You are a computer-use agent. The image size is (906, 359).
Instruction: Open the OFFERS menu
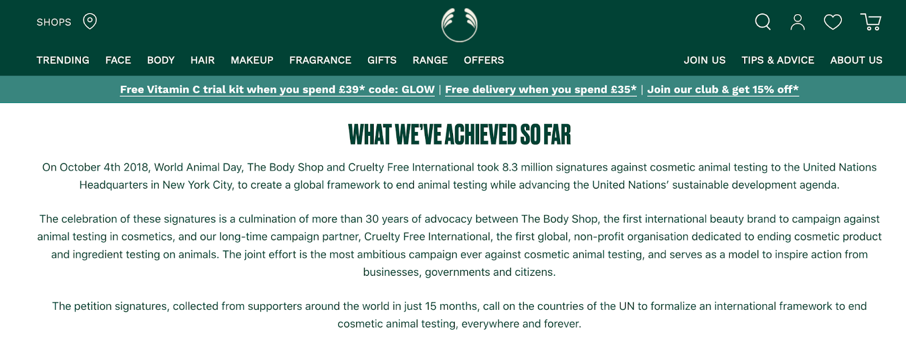coord(483,60)
